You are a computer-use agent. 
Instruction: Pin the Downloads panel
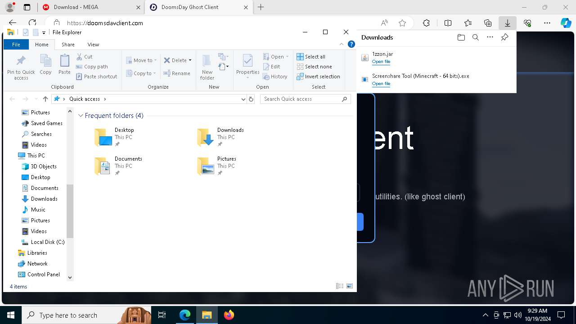504,37
